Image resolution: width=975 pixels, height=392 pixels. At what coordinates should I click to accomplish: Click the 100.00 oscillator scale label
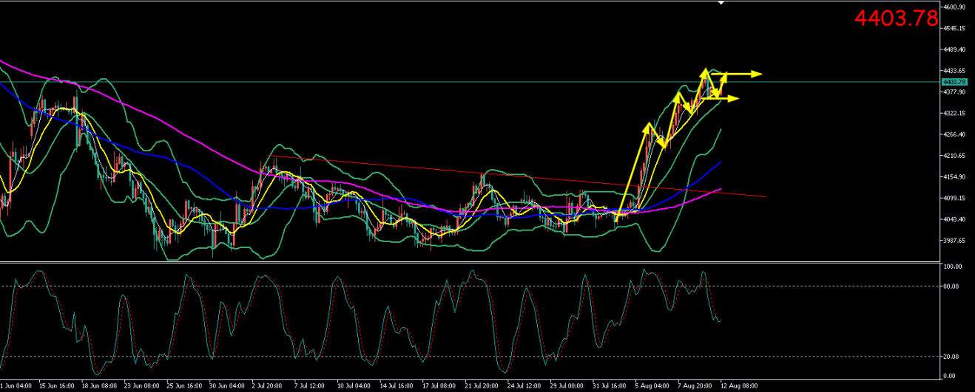click(x=953, y=266)
